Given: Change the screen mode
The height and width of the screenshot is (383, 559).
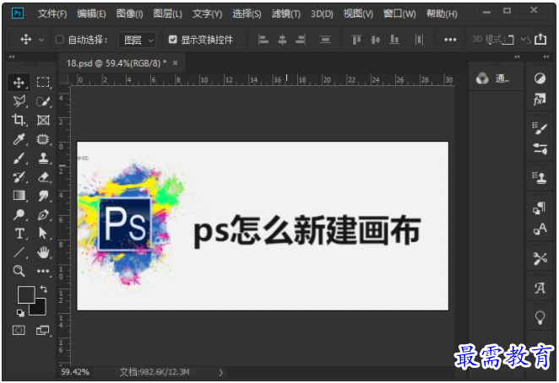Looking at the screenshot, I should (43, 330).
